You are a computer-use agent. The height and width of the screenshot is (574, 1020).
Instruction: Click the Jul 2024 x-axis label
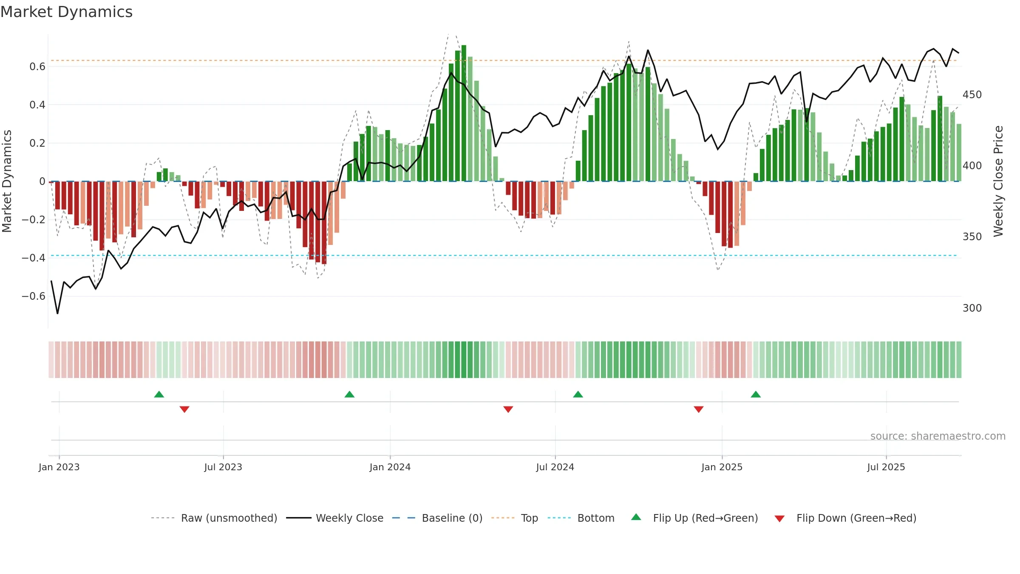[555, 467]
